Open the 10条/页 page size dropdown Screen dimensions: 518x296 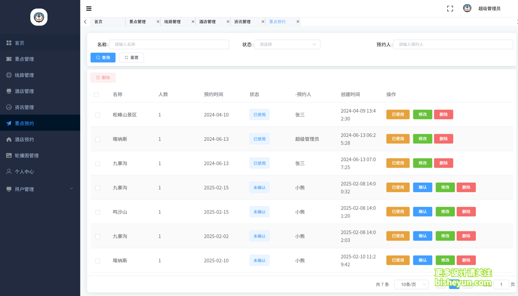tap(411, 285)
